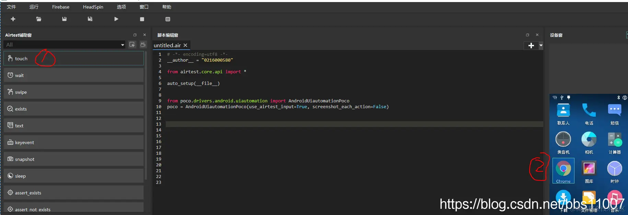Open a script with the folder icon
628x215 pixels.
coord(39,19)
